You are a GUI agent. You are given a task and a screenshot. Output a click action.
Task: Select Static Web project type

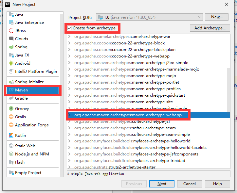tap(33, 146)
